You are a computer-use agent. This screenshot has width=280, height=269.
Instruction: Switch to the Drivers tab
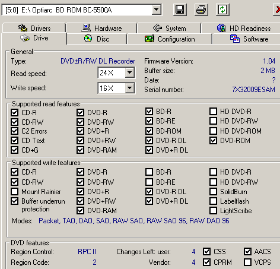(x=34, y=28)
